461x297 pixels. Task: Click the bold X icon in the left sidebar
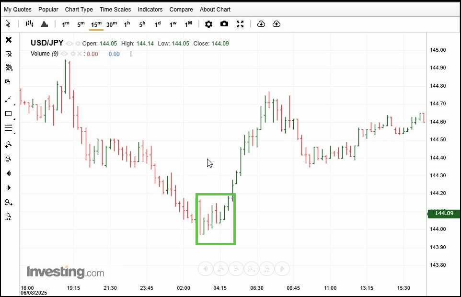9,40
